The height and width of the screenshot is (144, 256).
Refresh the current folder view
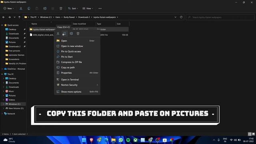[181, 17]
